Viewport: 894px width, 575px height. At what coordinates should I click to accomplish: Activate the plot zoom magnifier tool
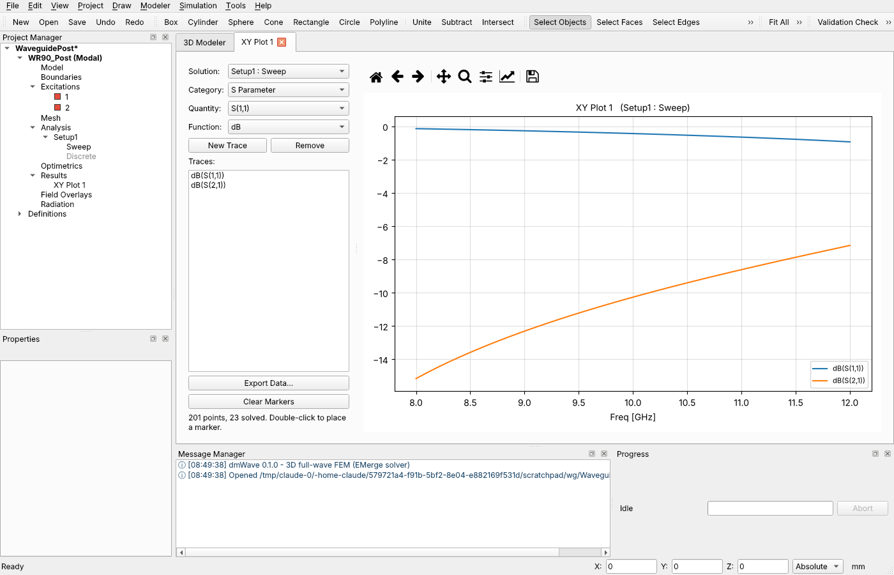[465, 77]
